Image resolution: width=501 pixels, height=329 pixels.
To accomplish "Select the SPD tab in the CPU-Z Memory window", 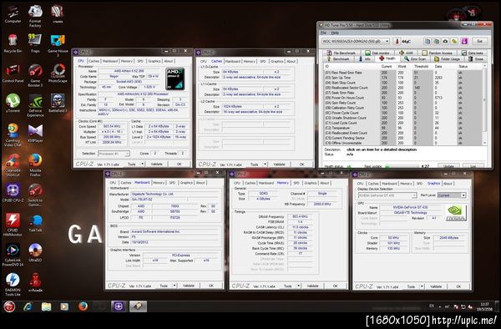I will point(296,183).
